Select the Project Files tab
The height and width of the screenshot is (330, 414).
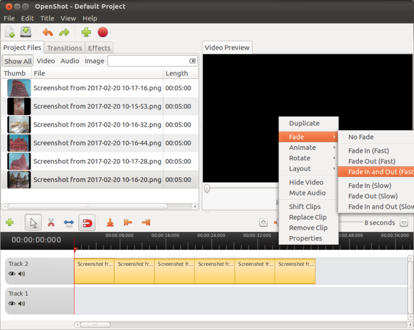pyautogui.click(x=22, y=47)
